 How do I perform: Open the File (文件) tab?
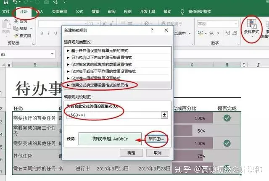[x=6, y=11]
